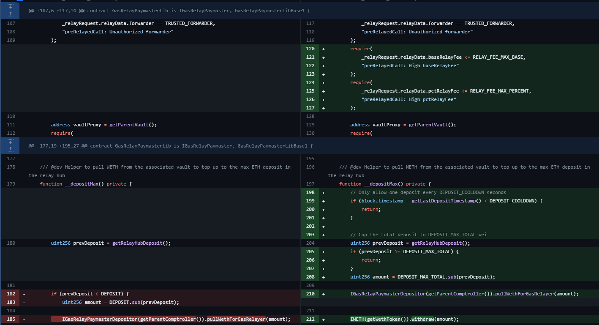This screenshot has height=325, width=599.
Task: Click DEPOSIT_COOLDOWN in the line 199 condition
Action: click(x=512, y=201)
